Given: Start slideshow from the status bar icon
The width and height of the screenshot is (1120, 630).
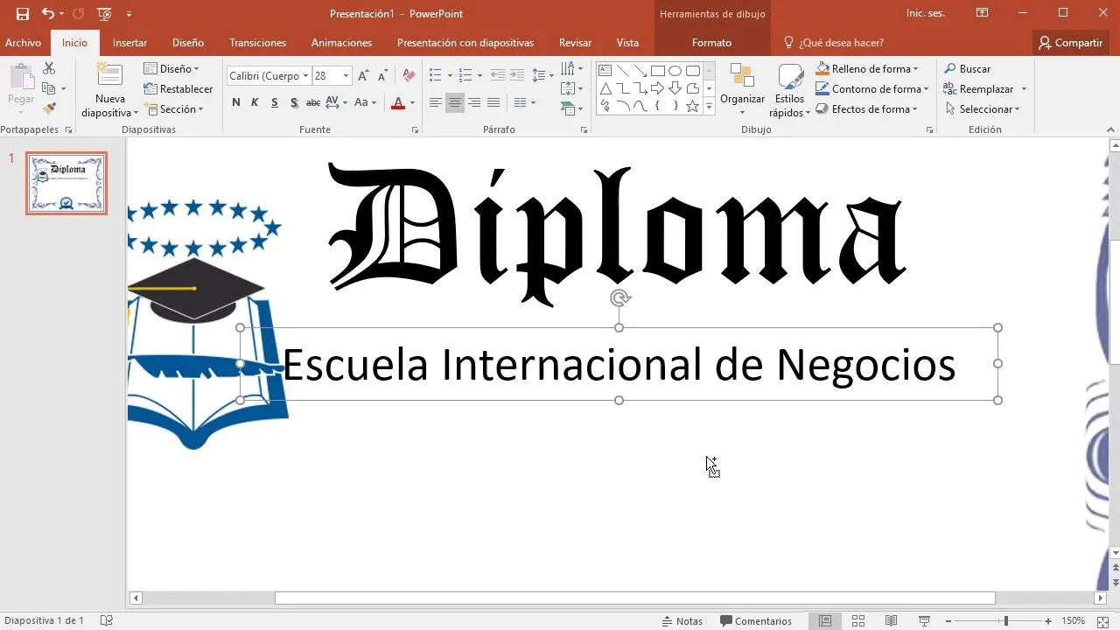Looking at the screenshot, I should (924, 620).
